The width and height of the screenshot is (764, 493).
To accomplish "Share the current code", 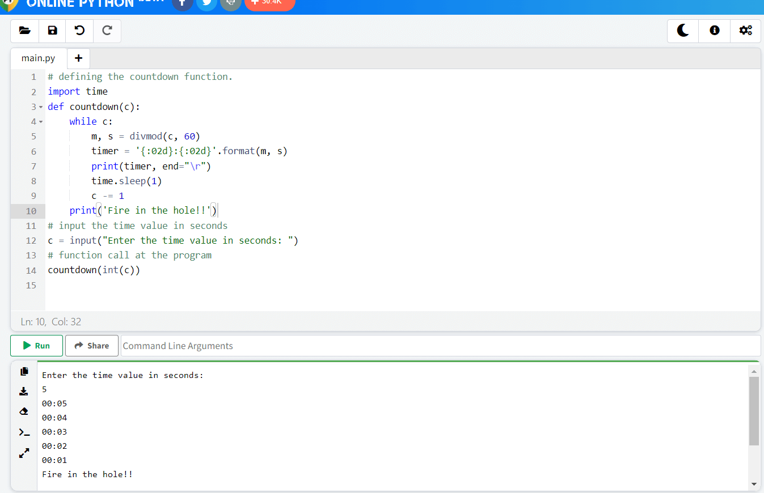I will point(91,345).
